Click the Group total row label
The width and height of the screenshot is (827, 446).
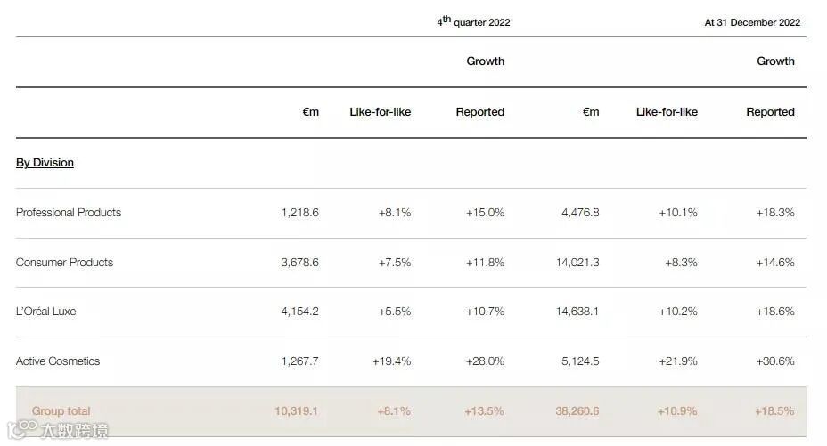[x=61, y=411]
